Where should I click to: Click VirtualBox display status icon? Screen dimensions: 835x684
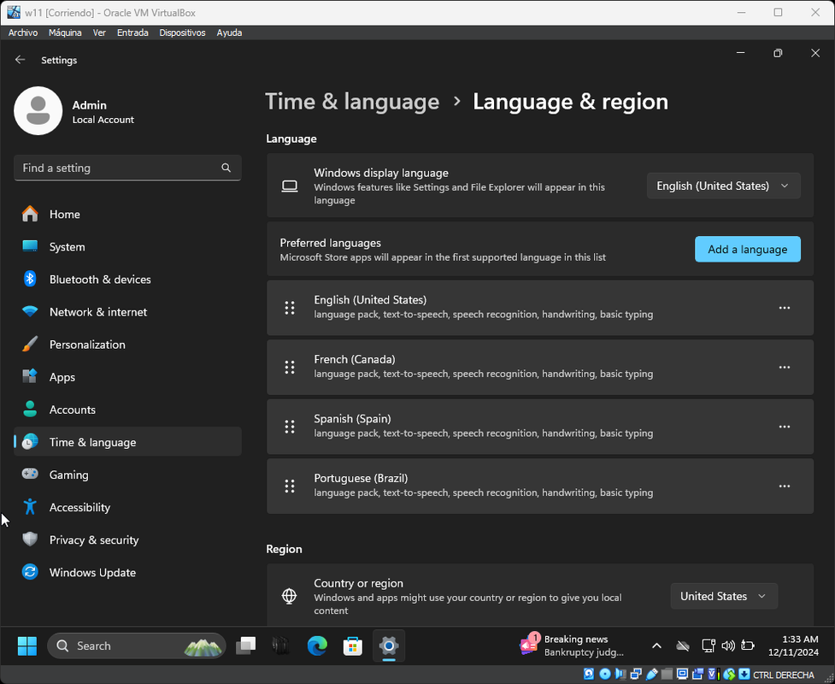pyautogui.click(x=682, y=674)
